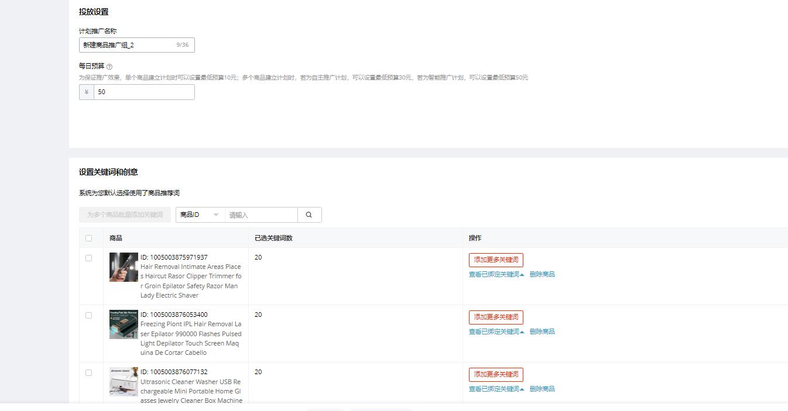Click the daily budget input showing 50
The height and width of the screenshot is (411, 788).
click(143, 92)
